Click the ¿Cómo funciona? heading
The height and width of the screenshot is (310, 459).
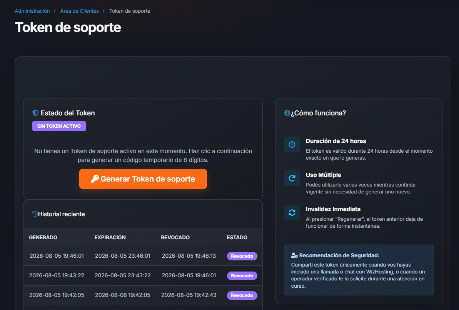318,113
